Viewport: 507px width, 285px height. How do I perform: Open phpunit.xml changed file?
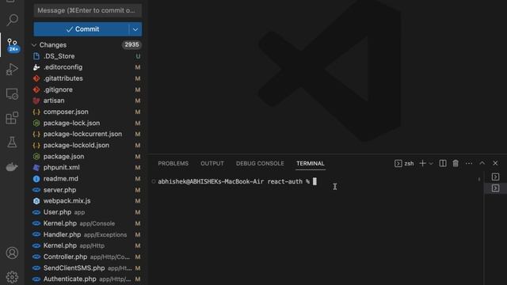click(86, 168)
